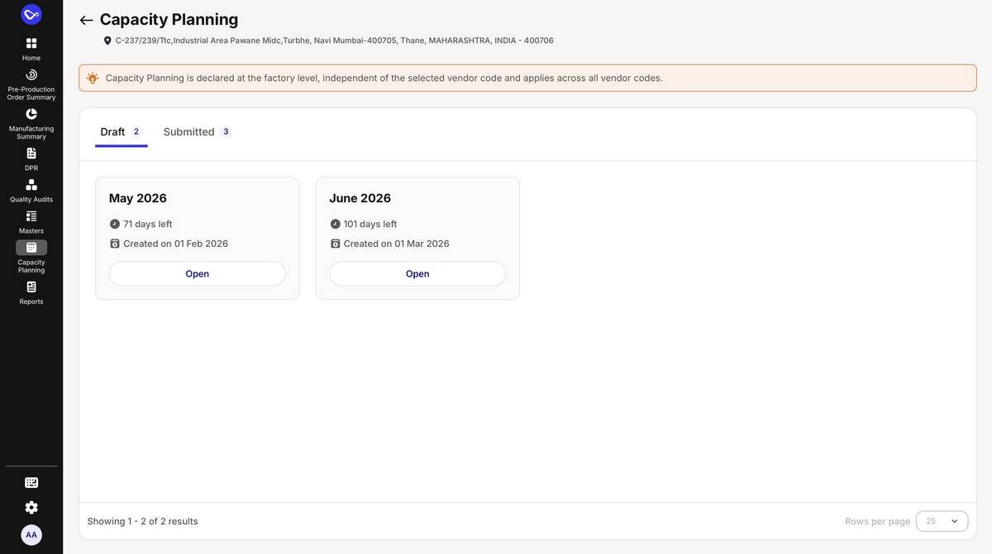Screen dimensions: 992x554
Task: Click the clock icon on June 2026 card
Action: [336, 224]
